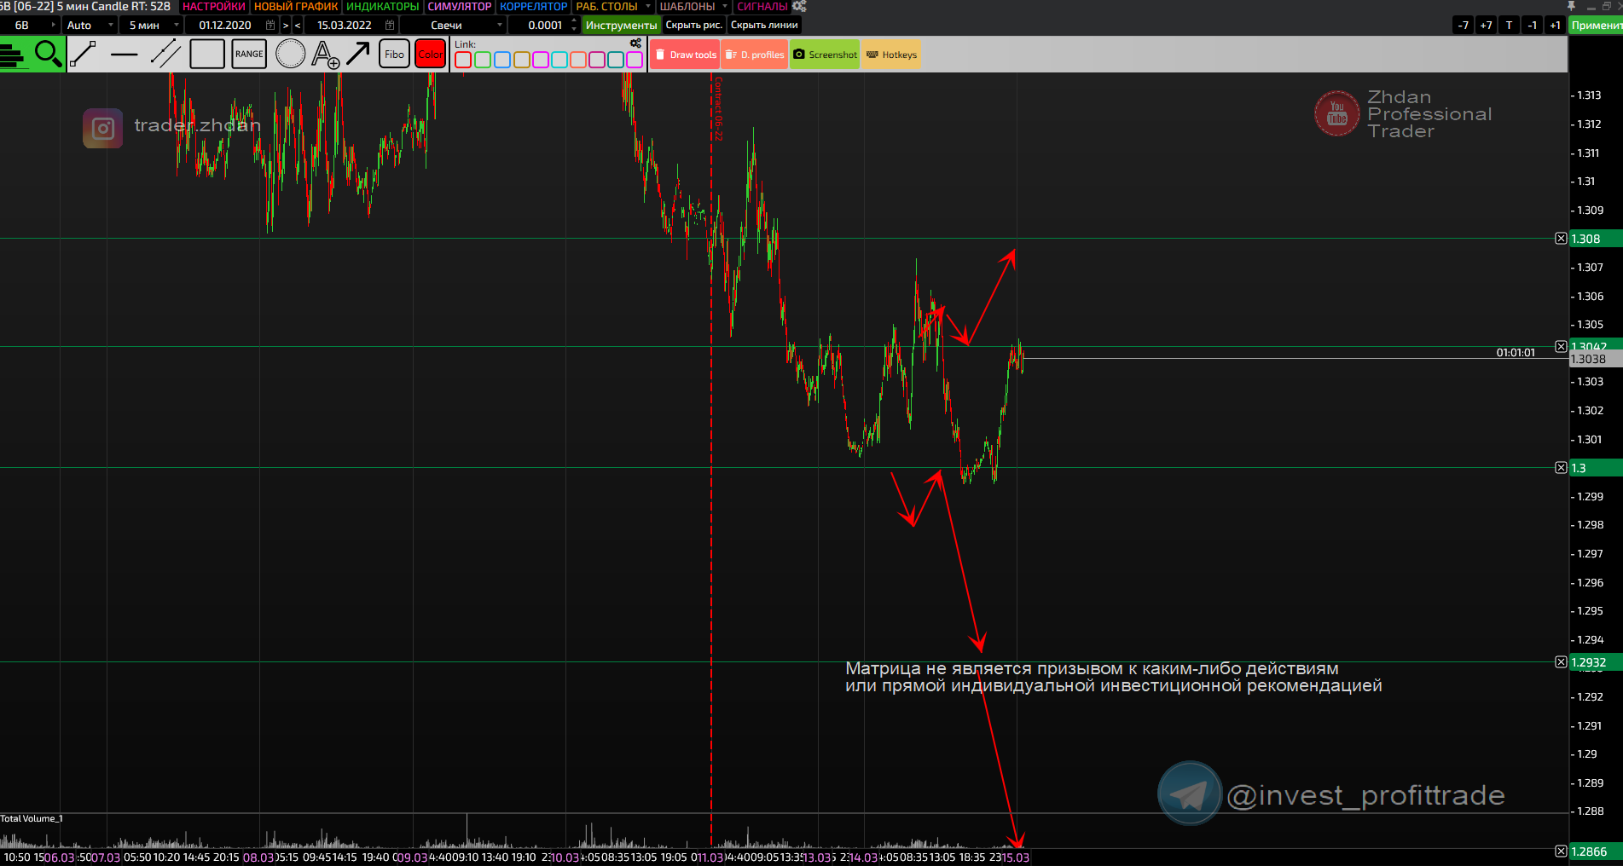
Task: Open the СИГНАЛЫ menu
Action: 762,6
